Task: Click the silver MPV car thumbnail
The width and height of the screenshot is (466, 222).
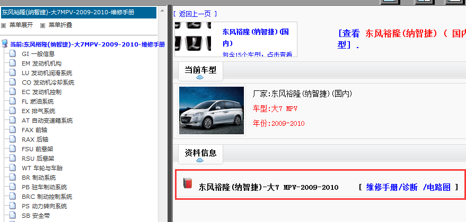Action: tap(212, 110)
